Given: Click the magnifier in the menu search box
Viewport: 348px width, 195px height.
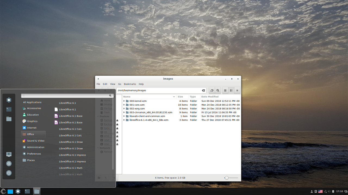Looking at the screenshot, I should point(110,96).
